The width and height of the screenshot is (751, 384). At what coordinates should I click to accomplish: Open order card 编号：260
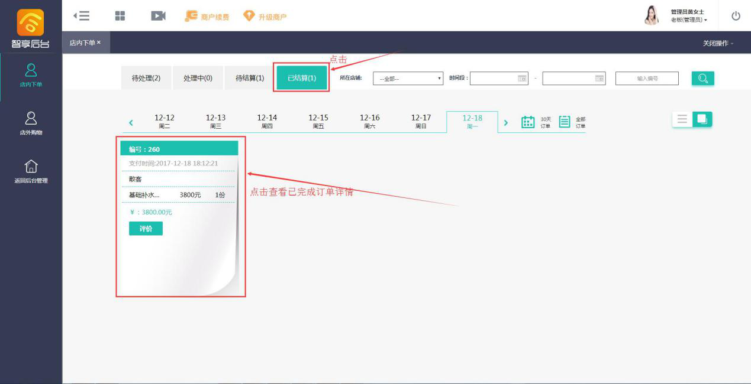coord(180,217)
